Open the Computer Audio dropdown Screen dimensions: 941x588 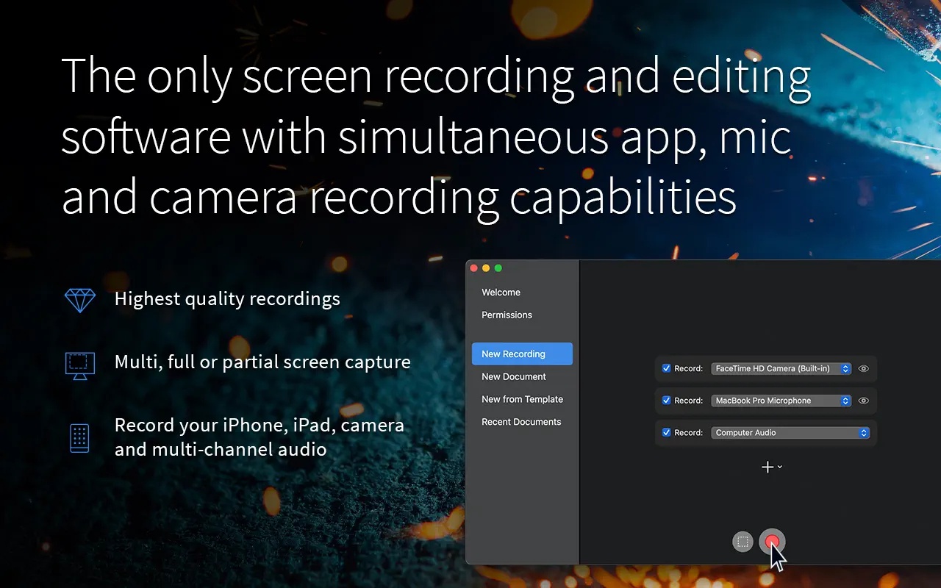[x=790, y=433]
